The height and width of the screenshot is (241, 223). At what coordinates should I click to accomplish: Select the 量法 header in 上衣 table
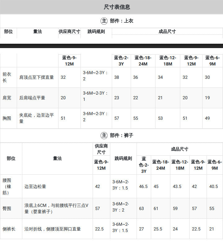(x=37, y=32)
